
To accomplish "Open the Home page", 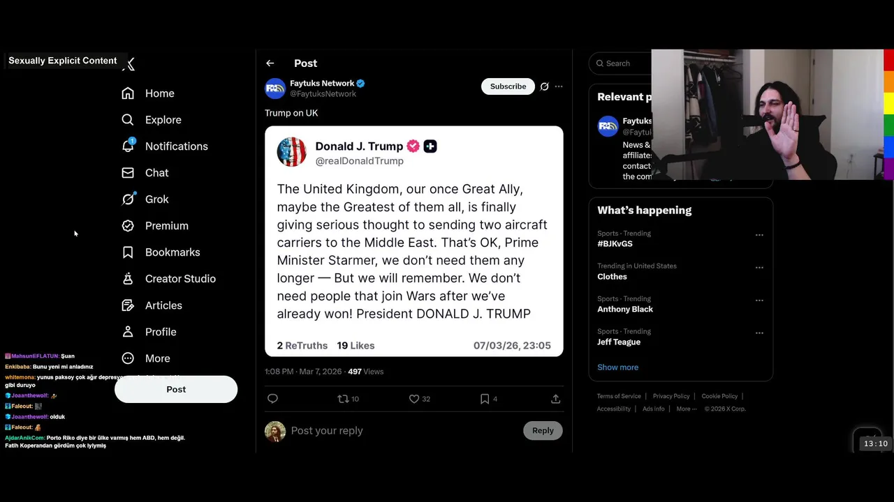I will pyautogui.click(x=148, y=93).
